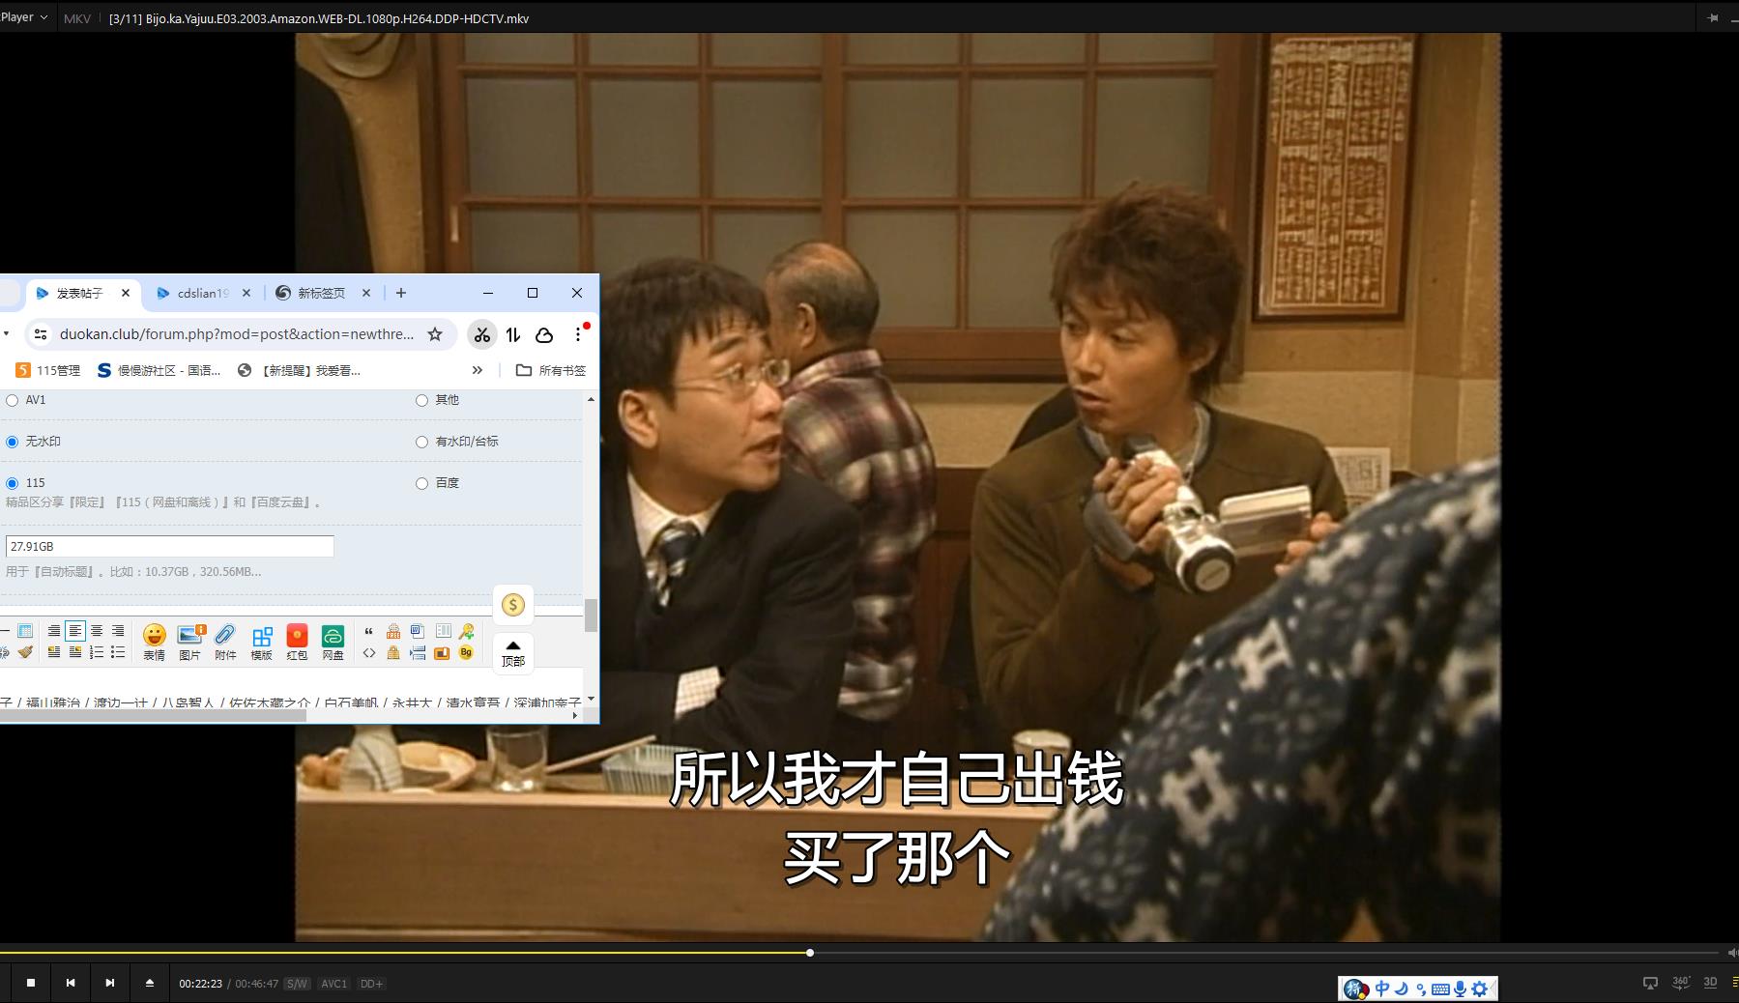Insert a blockquote in the editor
This screenshot has height=1003, width=1739.
click(x=369, y=631)
